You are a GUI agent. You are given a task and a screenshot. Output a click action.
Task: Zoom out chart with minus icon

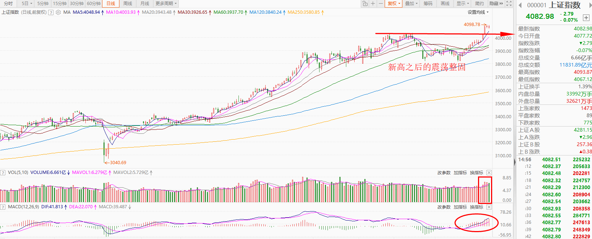pyautogui.click(x=381, y=4)
